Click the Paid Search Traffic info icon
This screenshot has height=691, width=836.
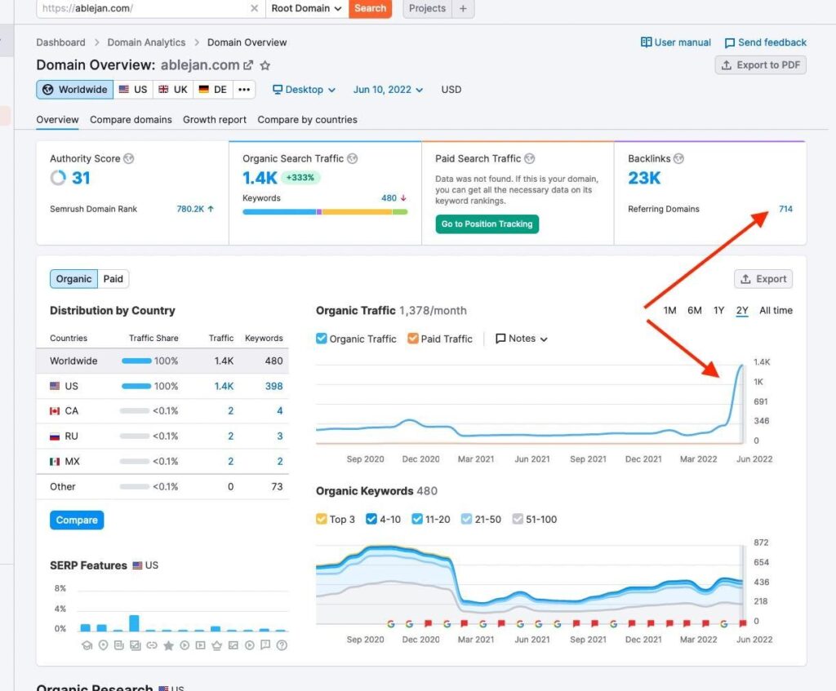(x=529, y=159)
